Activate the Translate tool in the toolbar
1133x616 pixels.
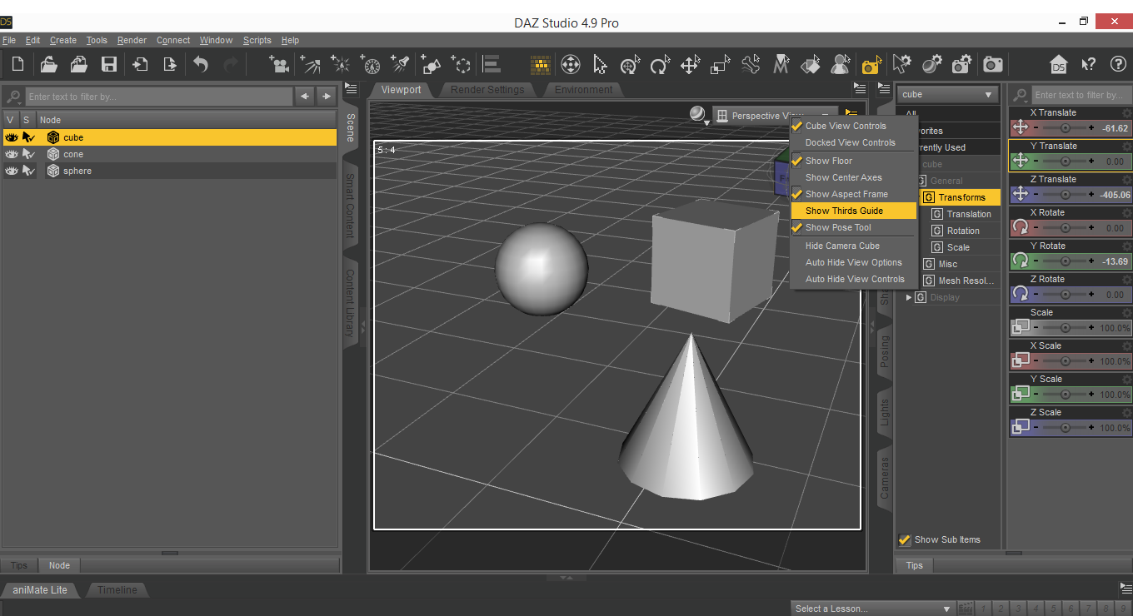coord(690,65)
